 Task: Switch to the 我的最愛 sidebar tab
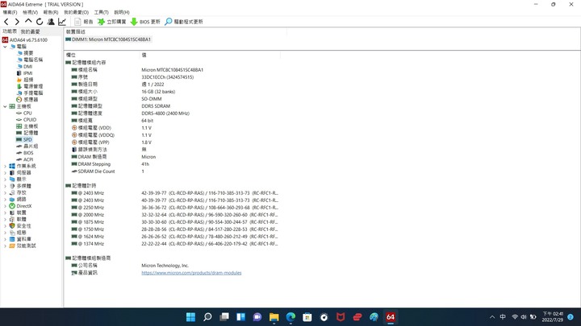(x=30, y=31)
